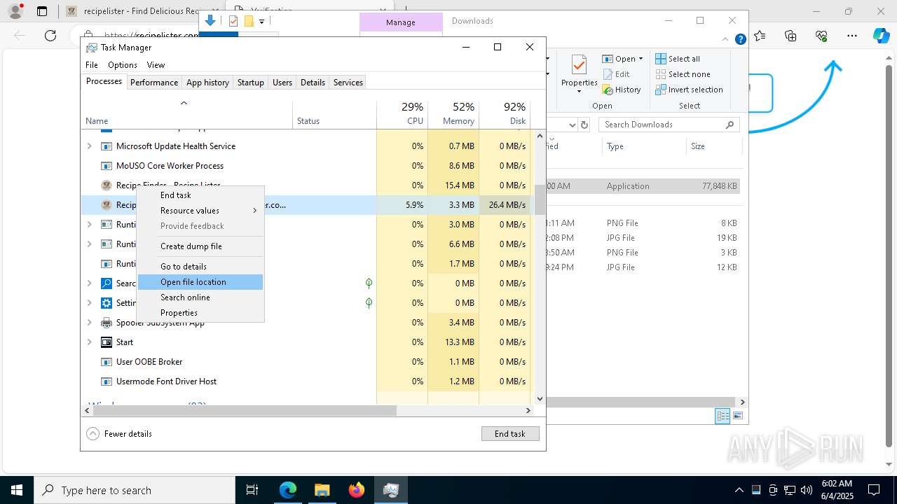
Task: Expand the Spooler SubSystem App process
Action: click(x=89, y=323)
